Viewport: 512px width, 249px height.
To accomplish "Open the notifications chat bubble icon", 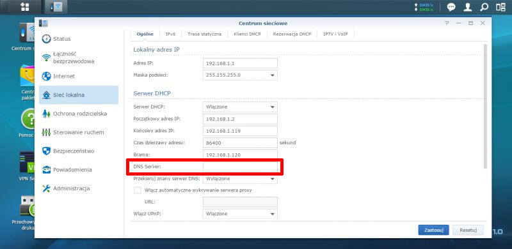I will click(451, 7).
